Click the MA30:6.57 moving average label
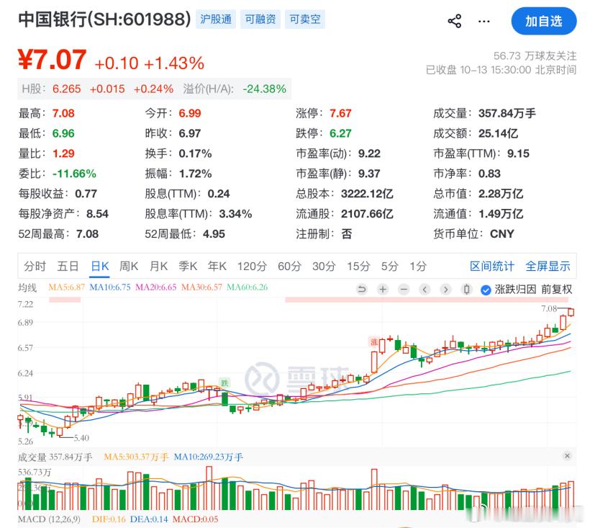 pos(201,287)
